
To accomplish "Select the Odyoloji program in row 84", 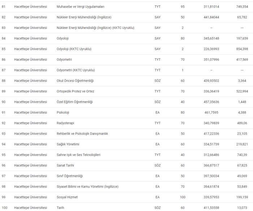I will point(63,38).
